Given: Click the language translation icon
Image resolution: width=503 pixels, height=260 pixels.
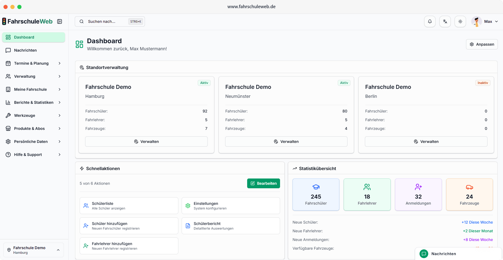Looking at the screenshot, I should pyautogui.click(x=445, y=21).
